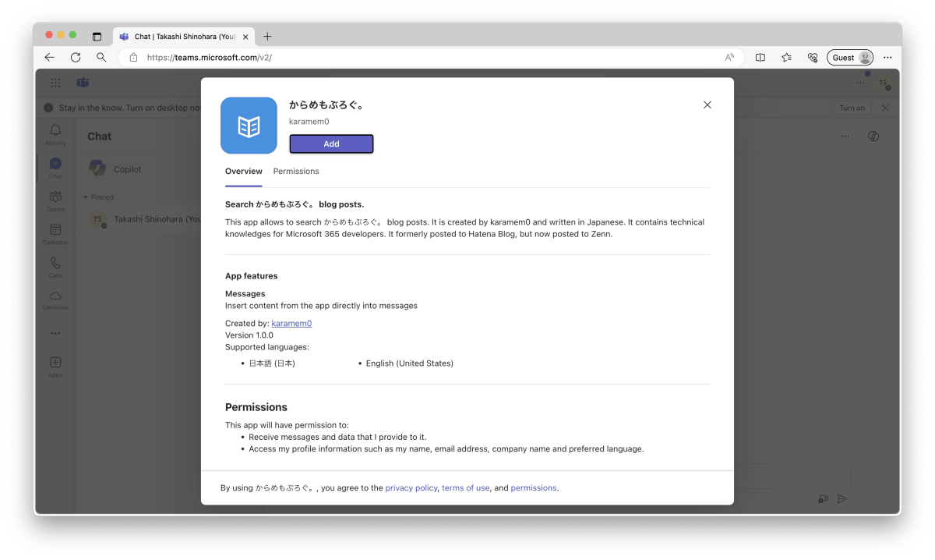Dismiss the notification banner
Viewport: 935px width, 560px height.
tap(885, 108)
